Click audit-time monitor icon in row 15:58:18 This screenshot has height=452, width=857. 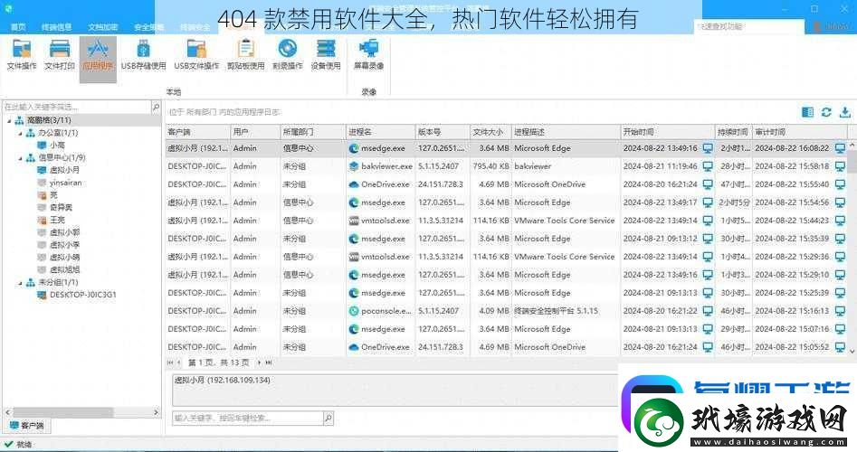click(840, 166)
